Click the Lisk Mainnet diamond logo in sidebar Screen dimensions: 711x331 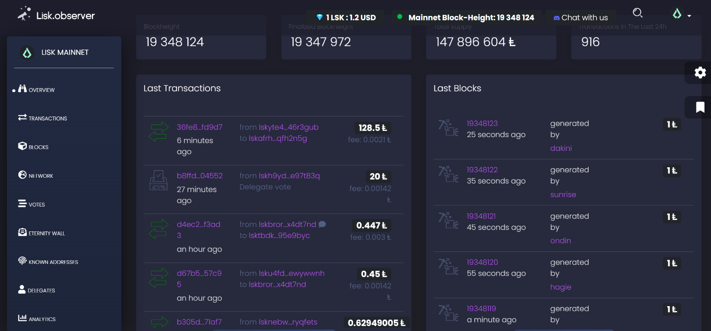tap(27, 53)
